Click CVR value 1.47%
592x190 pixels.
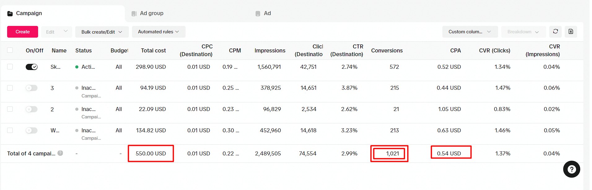point(503,88)
